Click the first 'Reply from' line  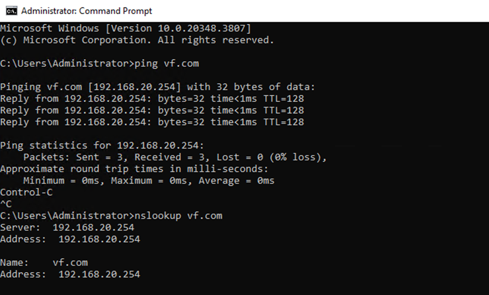click(x=151, y=99)
